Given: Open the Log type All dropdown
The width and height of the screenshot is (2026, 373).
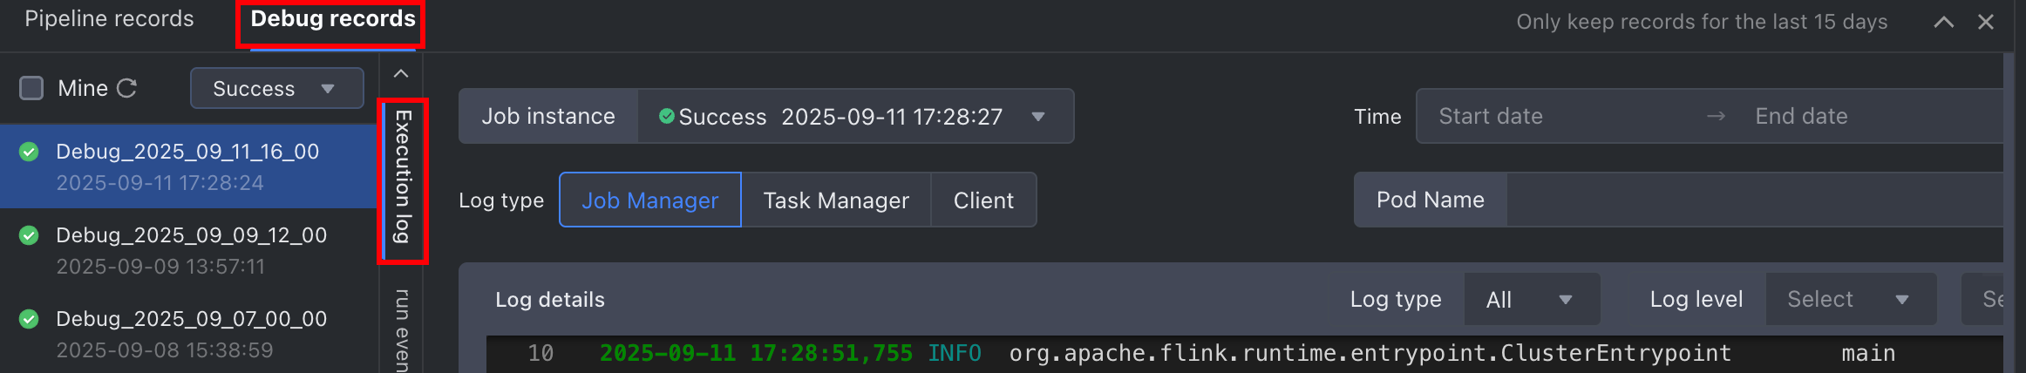Looking at the screenshot, I should click(1532, 299).
